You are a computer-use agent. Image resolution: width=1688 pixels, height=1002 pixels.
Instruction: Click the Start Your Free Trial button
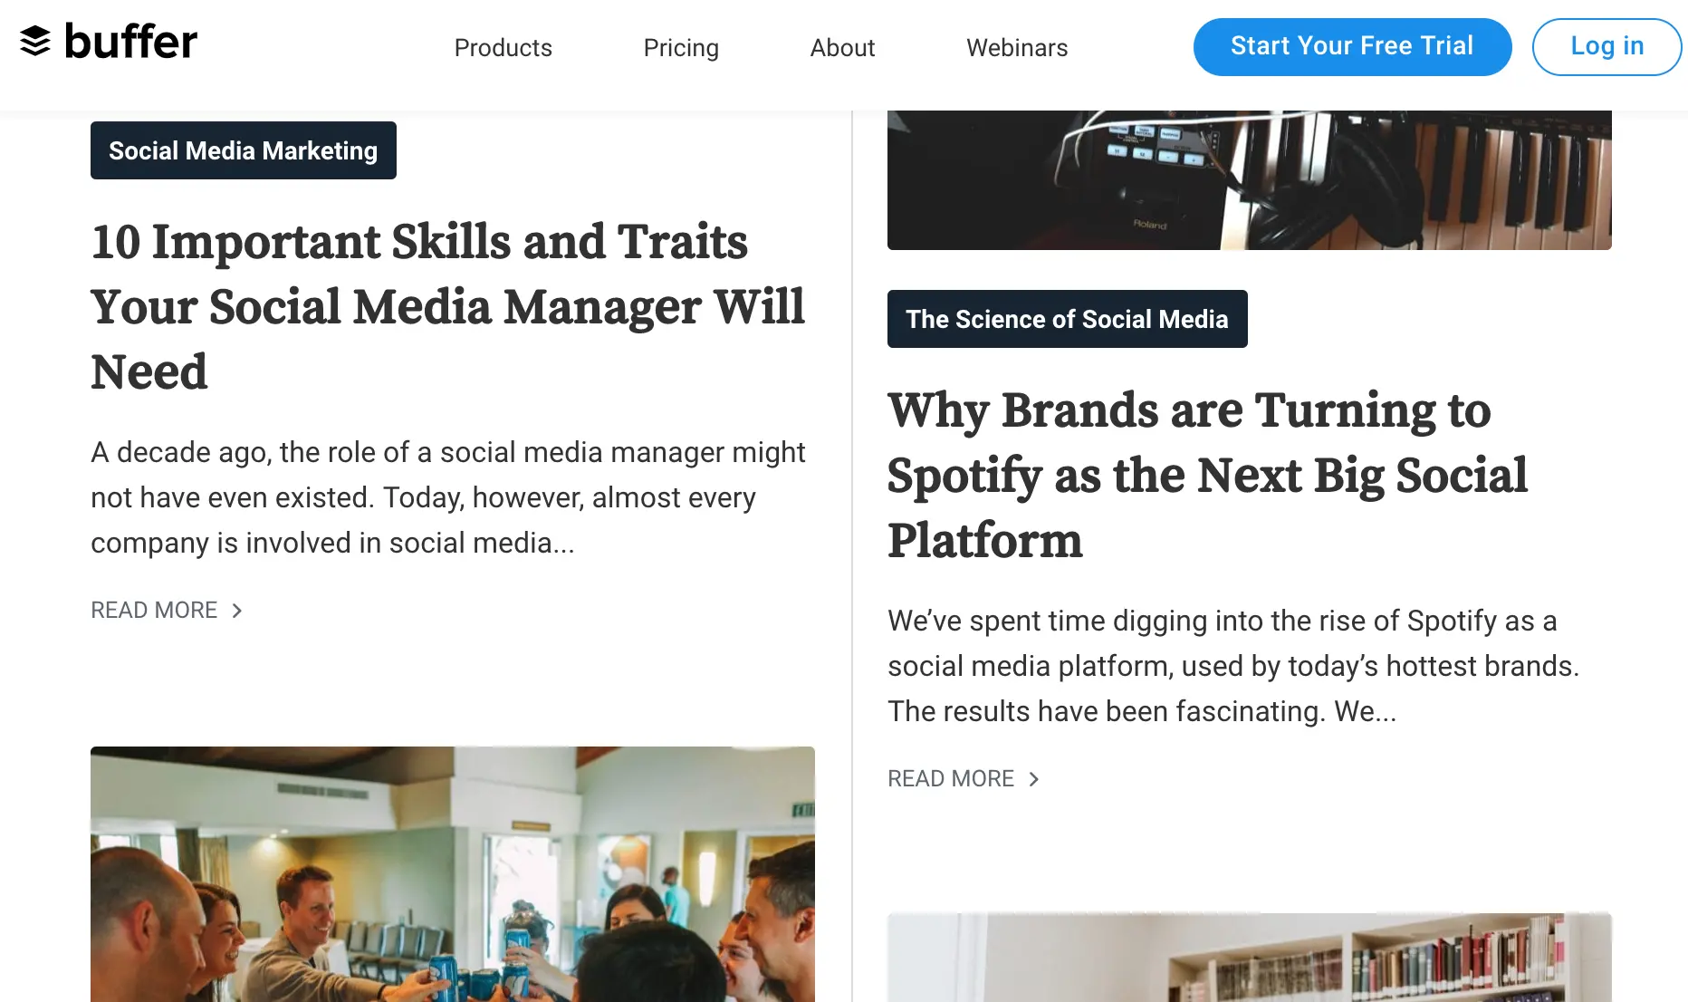point(1351,46)
